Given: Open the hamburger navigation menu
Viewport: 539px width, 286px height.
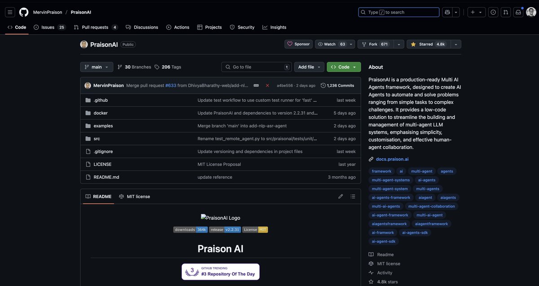Looking at the screenshot, I should [10, 12].
